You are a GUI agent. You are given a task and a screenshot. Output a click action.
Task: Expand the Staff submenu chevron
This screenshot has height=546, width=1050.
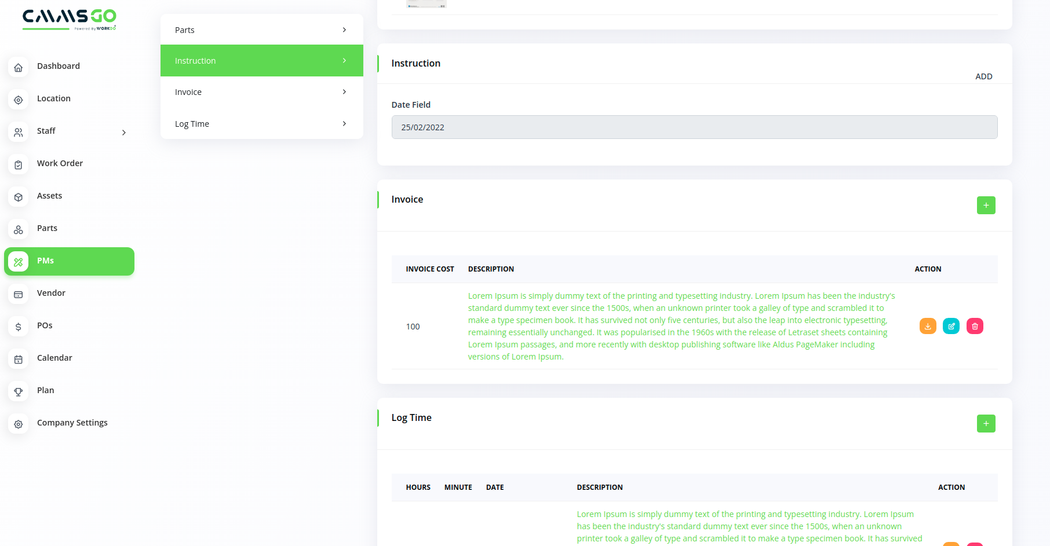[x=123, y=133]
